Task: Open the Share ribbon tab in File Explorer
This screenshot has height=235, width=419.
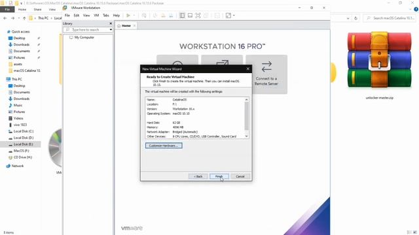Action: 37,9
